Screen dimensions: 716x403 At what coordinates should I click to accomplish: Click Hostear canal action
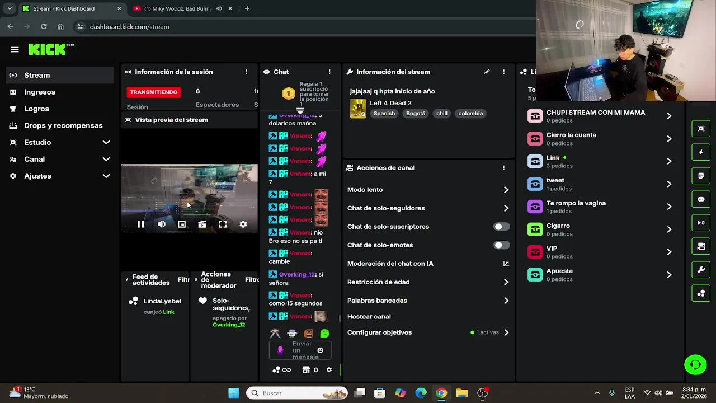(x=369, y=317)
